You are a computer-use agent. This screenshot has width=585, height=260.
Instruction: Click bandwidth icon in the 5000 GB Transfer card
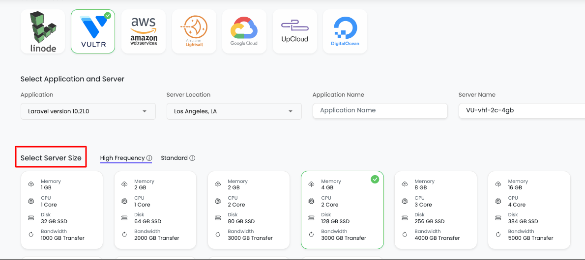(x=497, y=234)
